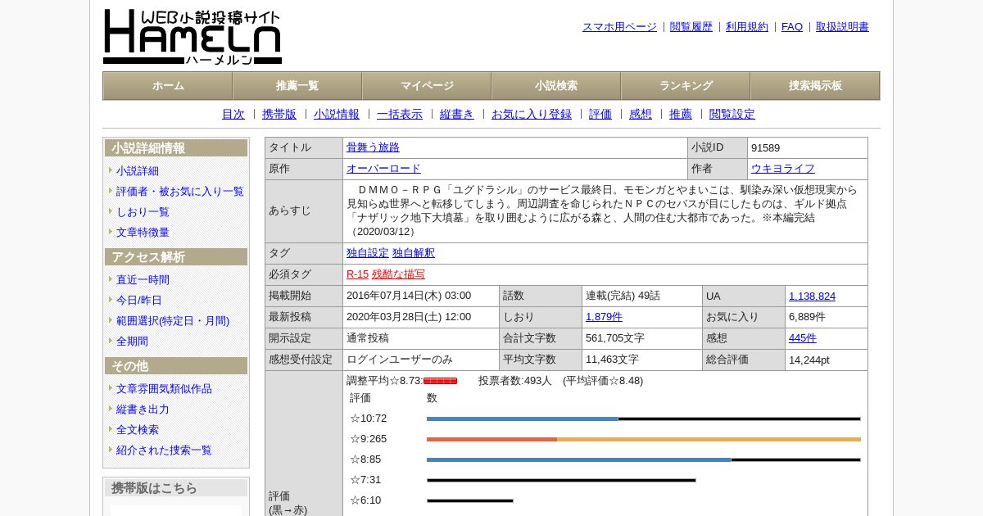This screenshot has width=983, height=516.
Task: Open the 感想 count 445件
Action: pyautogui.click(x=803, y=338)
